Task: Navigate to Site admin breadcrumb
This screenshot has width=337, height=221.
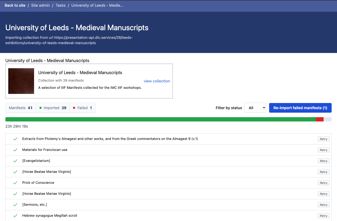Action: click(41, 5)
